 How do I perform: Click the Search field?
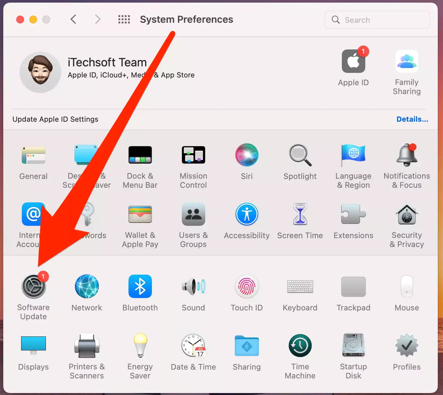tap(377, 20)
